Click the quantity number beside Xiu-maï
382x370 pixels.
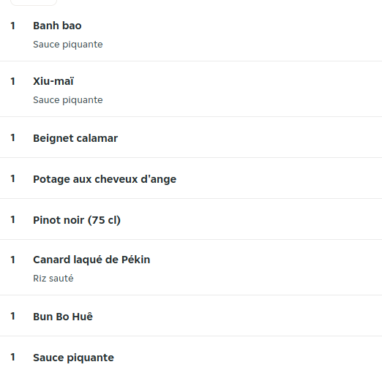click(x=13, y=81)
